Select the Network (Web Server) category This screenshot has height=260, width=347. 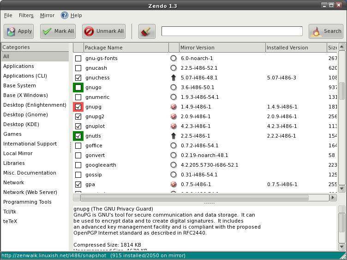35,192
